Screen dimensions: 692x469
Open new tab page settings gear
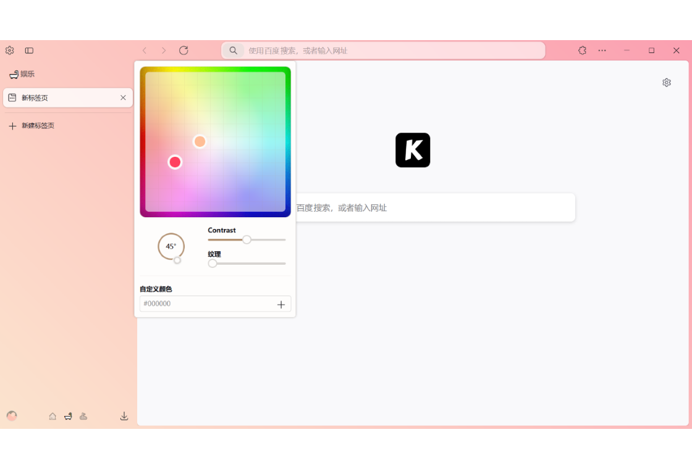click(x=667, y=83)
